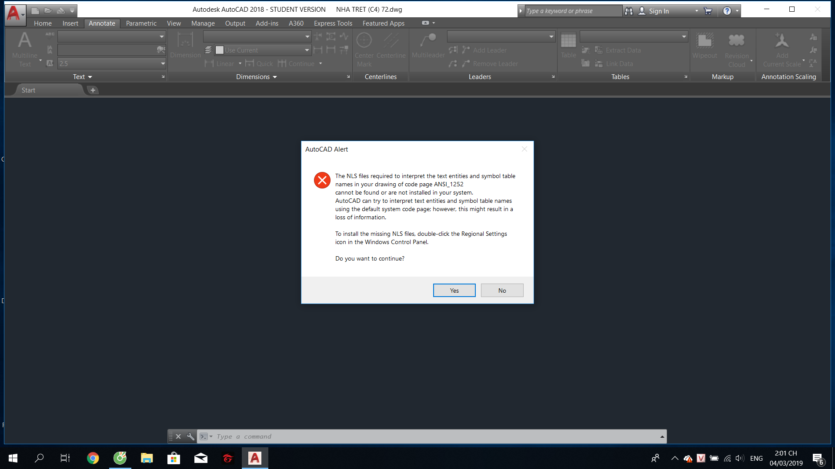Image resolution: width=835 pixels, height=469 pixels.
Task: Open the table style dropdown
Action: point(684,36)
